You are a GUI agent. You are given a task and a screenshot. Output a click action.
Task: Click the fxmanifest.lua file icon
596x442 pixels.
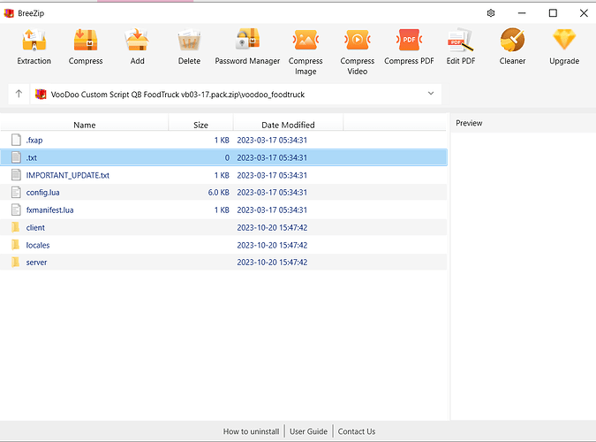[x=16, y=210]
